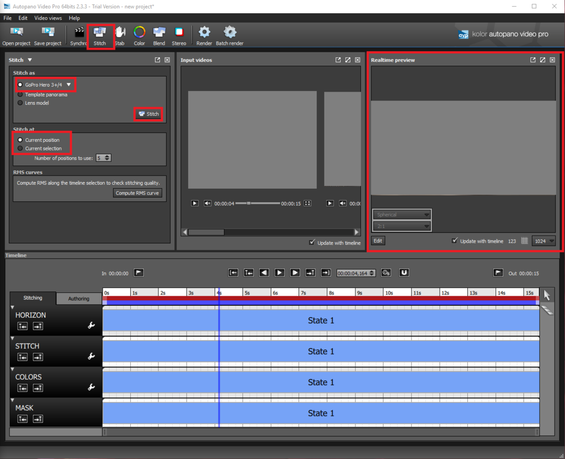
Task: Open the File menu
Action: pos(8,18)
